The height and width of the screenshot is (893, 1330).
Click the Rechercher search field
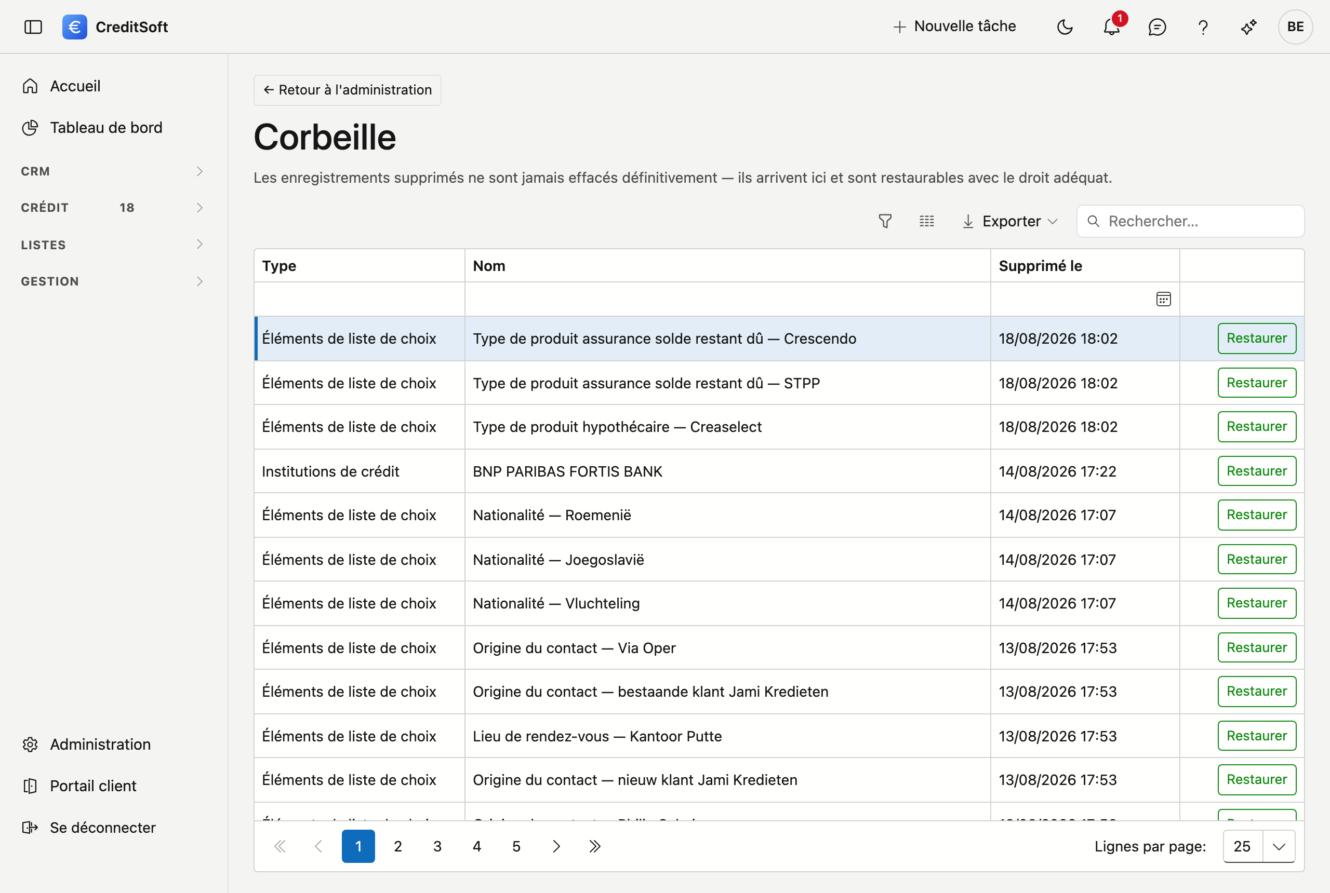1190,222
